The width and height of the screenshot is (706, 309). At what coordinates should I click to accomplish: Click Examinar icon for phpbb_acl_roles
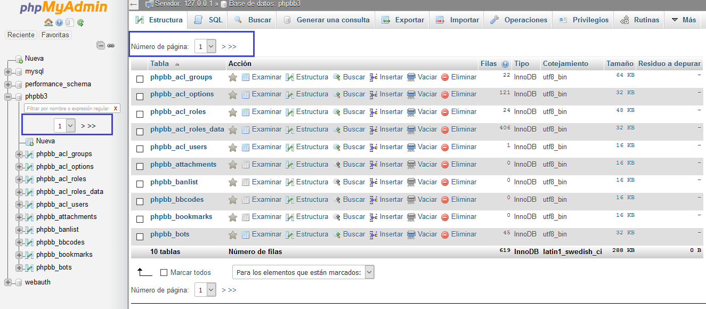[246, 112]
